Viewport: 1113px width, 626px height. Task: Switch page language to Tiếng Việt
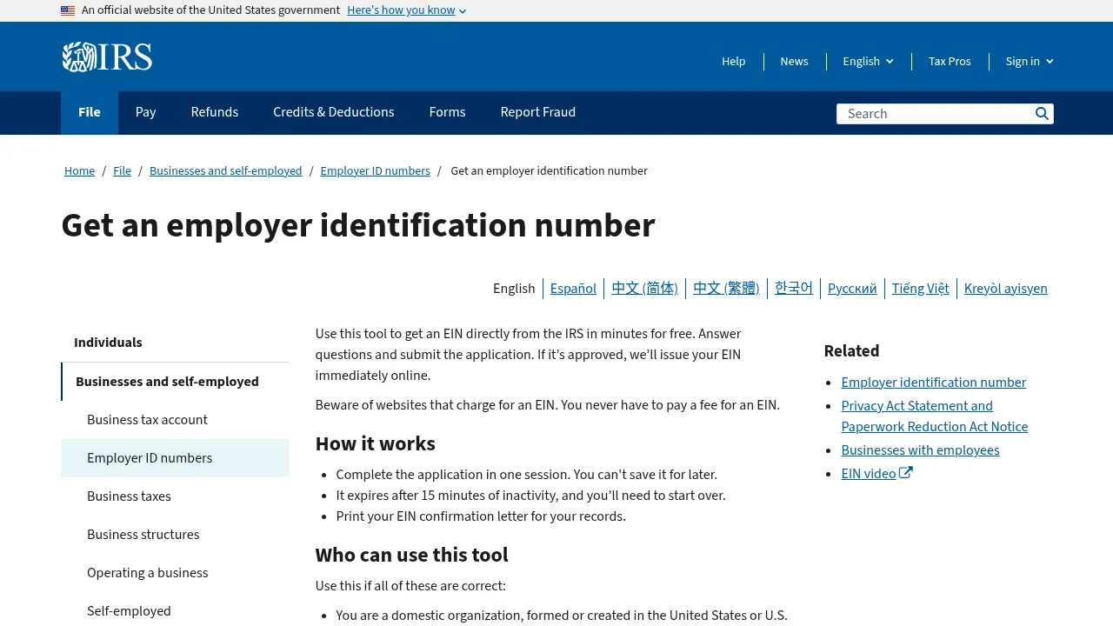coord(920,289)
